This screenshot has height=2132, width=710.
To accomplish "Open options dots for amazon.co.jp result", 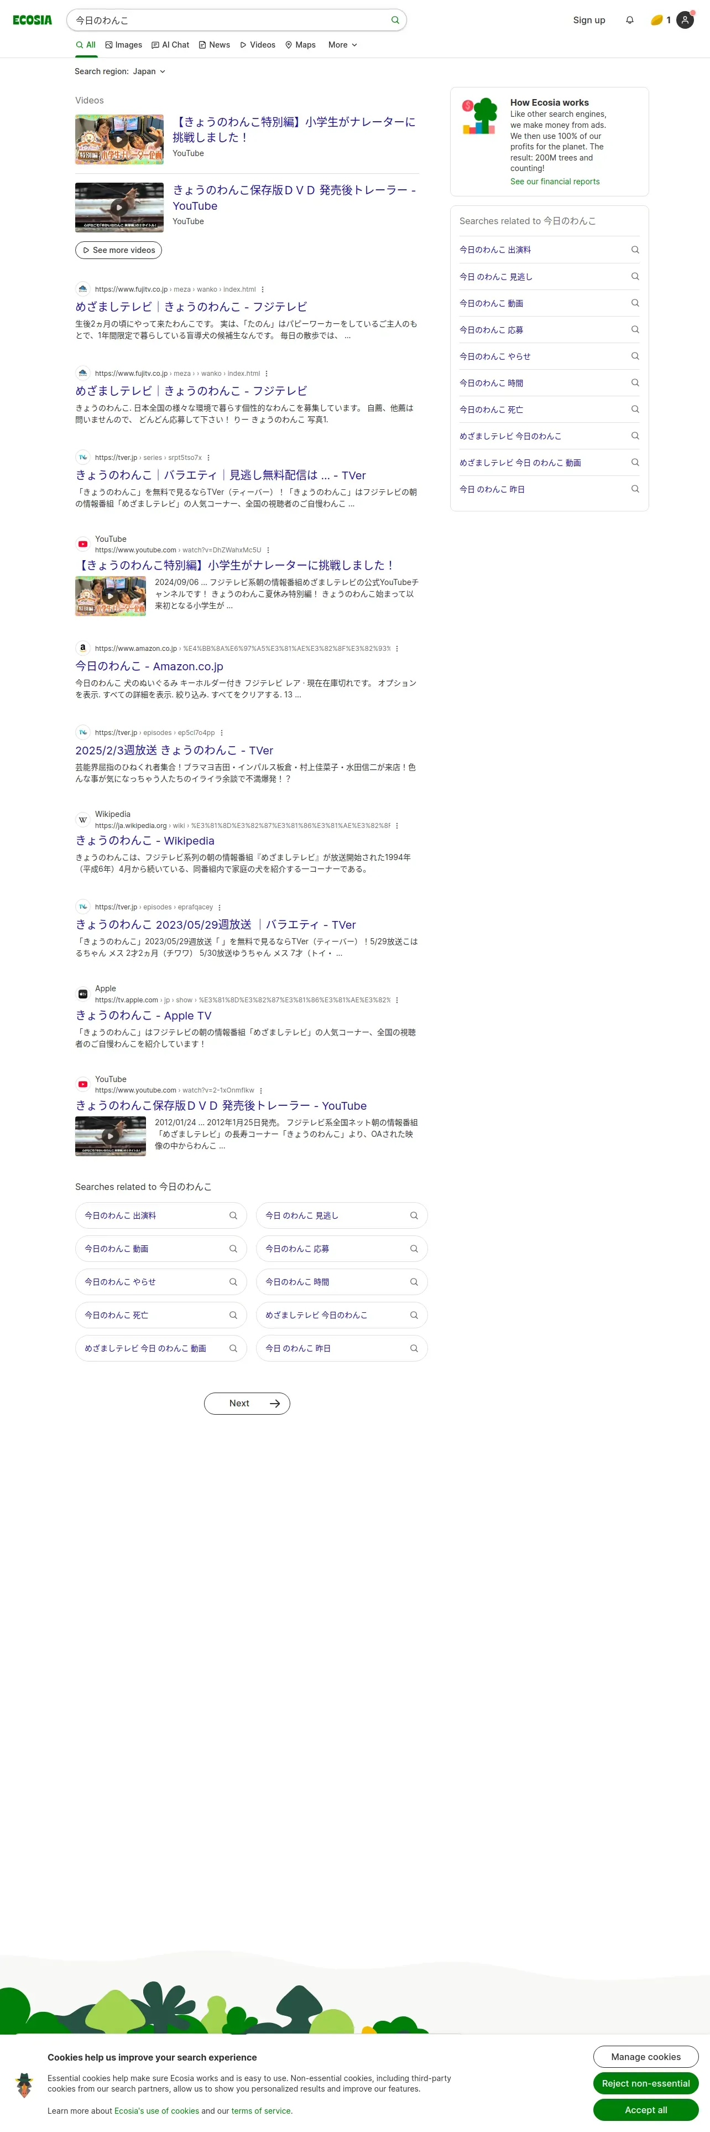I will point(396,649).
